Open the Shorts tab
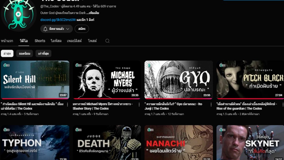Viewport: 284px width, 160px height. [x=40, y=41]
